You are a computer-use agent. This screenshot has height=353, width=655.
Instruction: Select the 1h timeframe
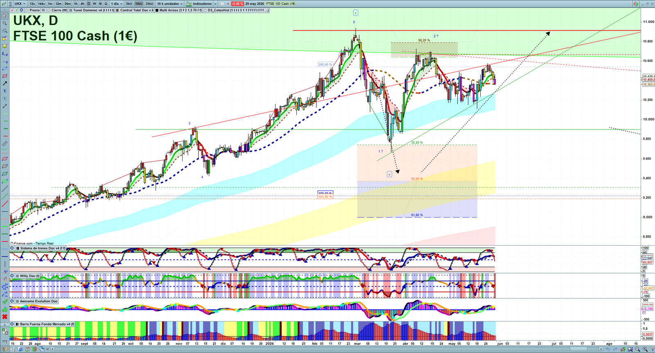76,4
